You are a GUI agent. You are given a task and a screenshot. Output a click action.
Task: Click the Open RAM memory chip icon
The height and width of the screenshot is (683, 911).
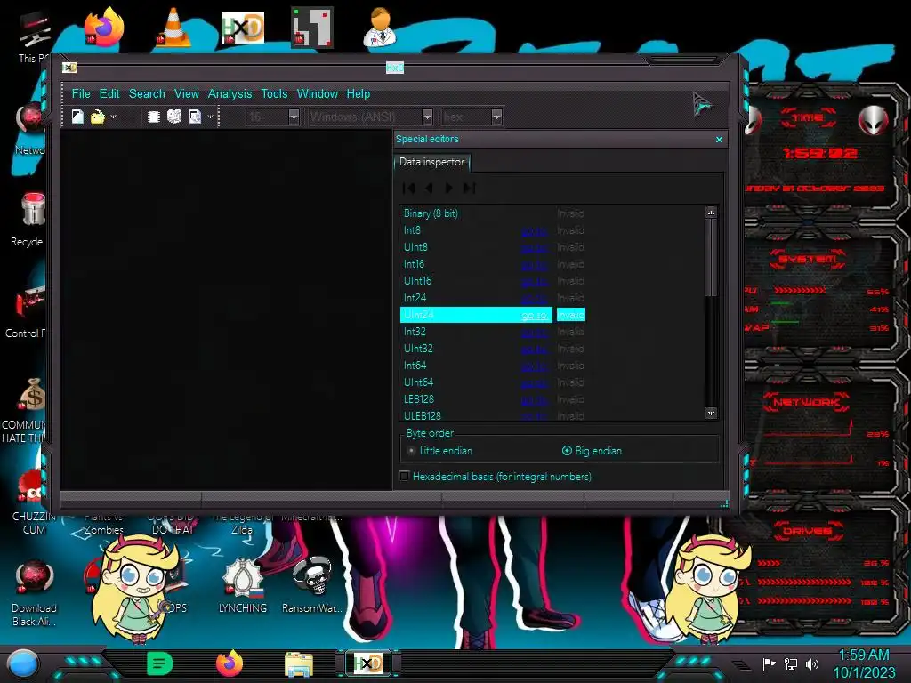coord(153,117)
